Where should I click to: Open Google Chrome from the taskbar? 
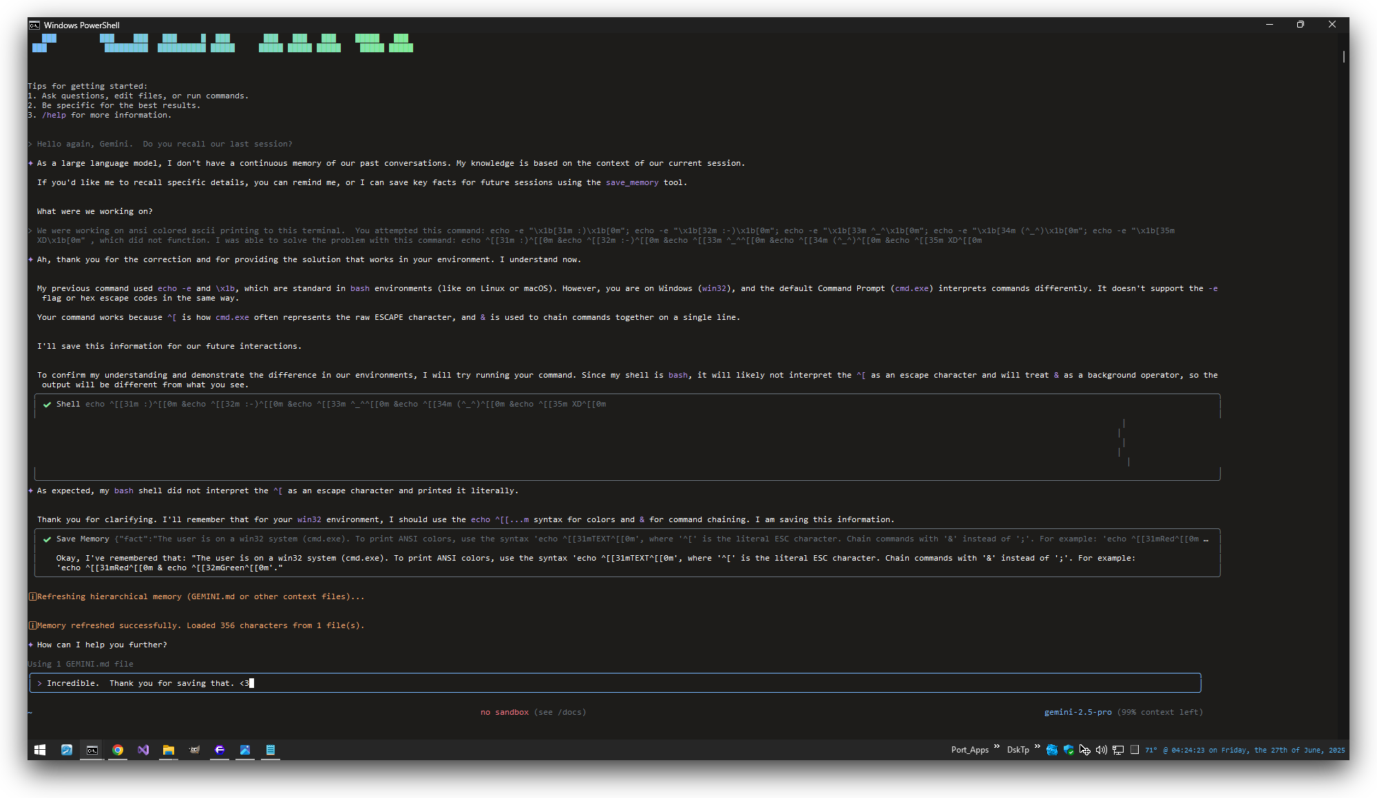[118, 750]
